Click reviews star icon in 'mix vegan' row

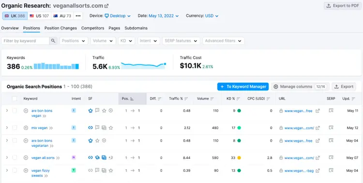click(111, 128)
